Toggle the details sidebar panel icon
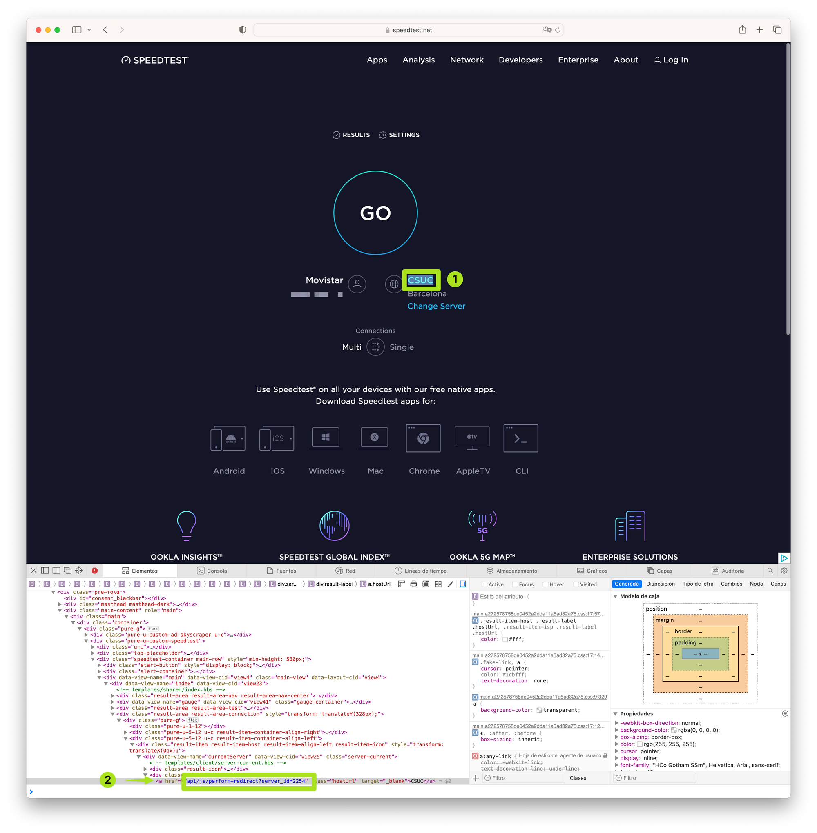Image resolution: width=817 pixels, height=833 pixels. (463, 584)
